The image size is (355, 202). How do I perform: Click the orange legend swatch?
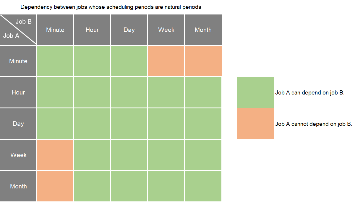[255, 123]
